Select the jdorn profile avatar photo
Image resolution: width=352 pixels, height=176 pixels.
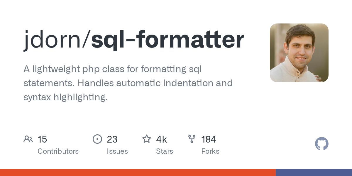[299, 53]
